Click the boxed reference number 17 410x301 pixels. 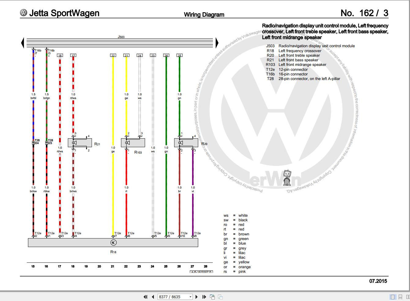pyautogui.click(x=73, y=55)
